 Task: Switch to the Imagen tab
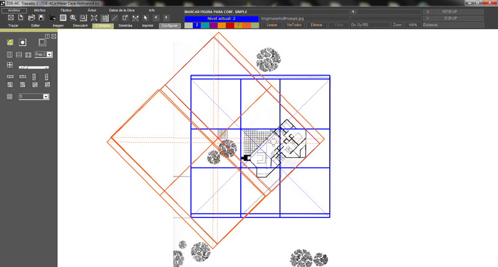(x=58, y=25)
